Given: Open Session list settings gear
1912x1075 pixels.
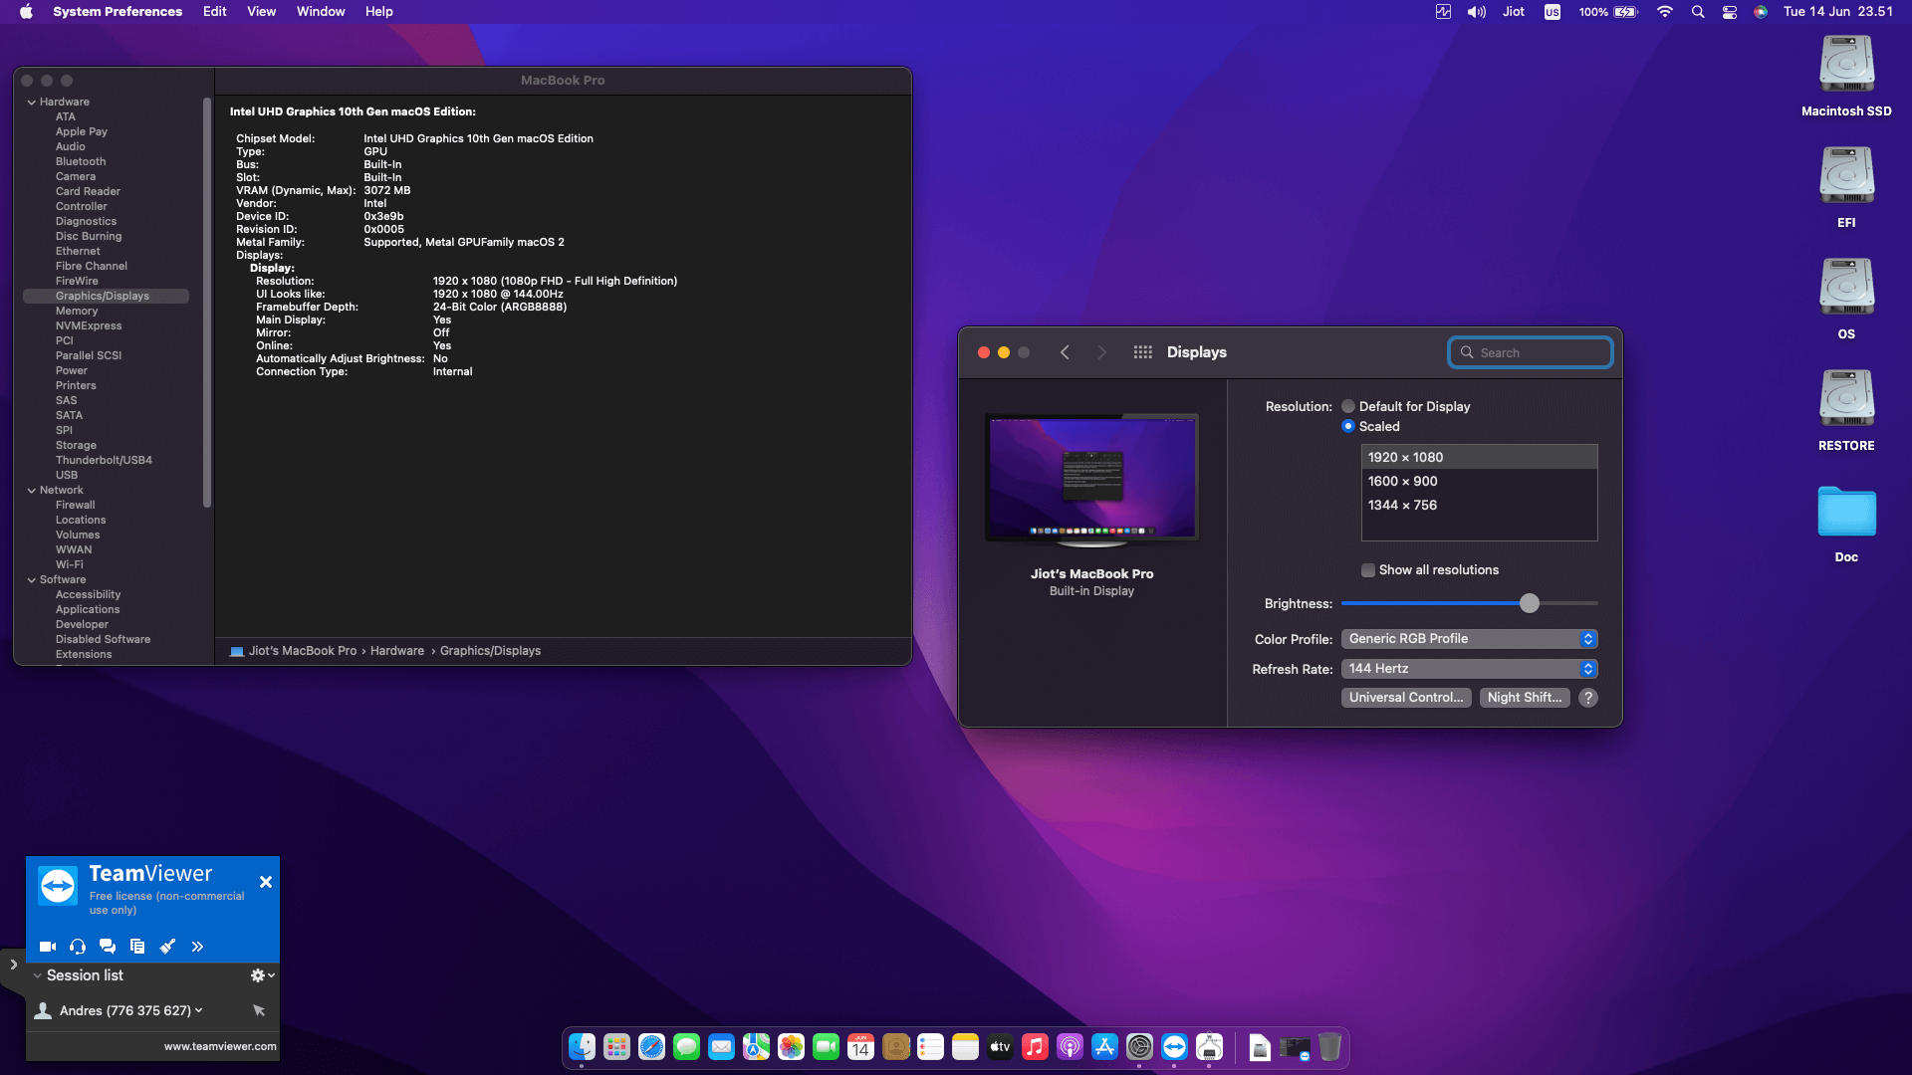Looking at the screenshot, I should pos(259,975).
